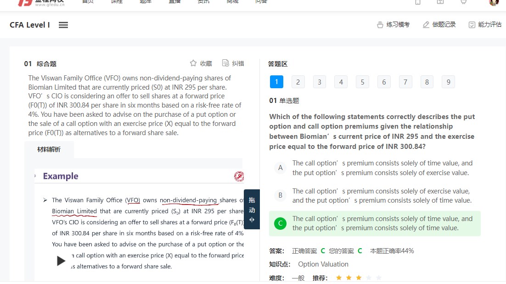Click the 纠错 report error label
Viewport: 506px width, 284px height.
238,63
